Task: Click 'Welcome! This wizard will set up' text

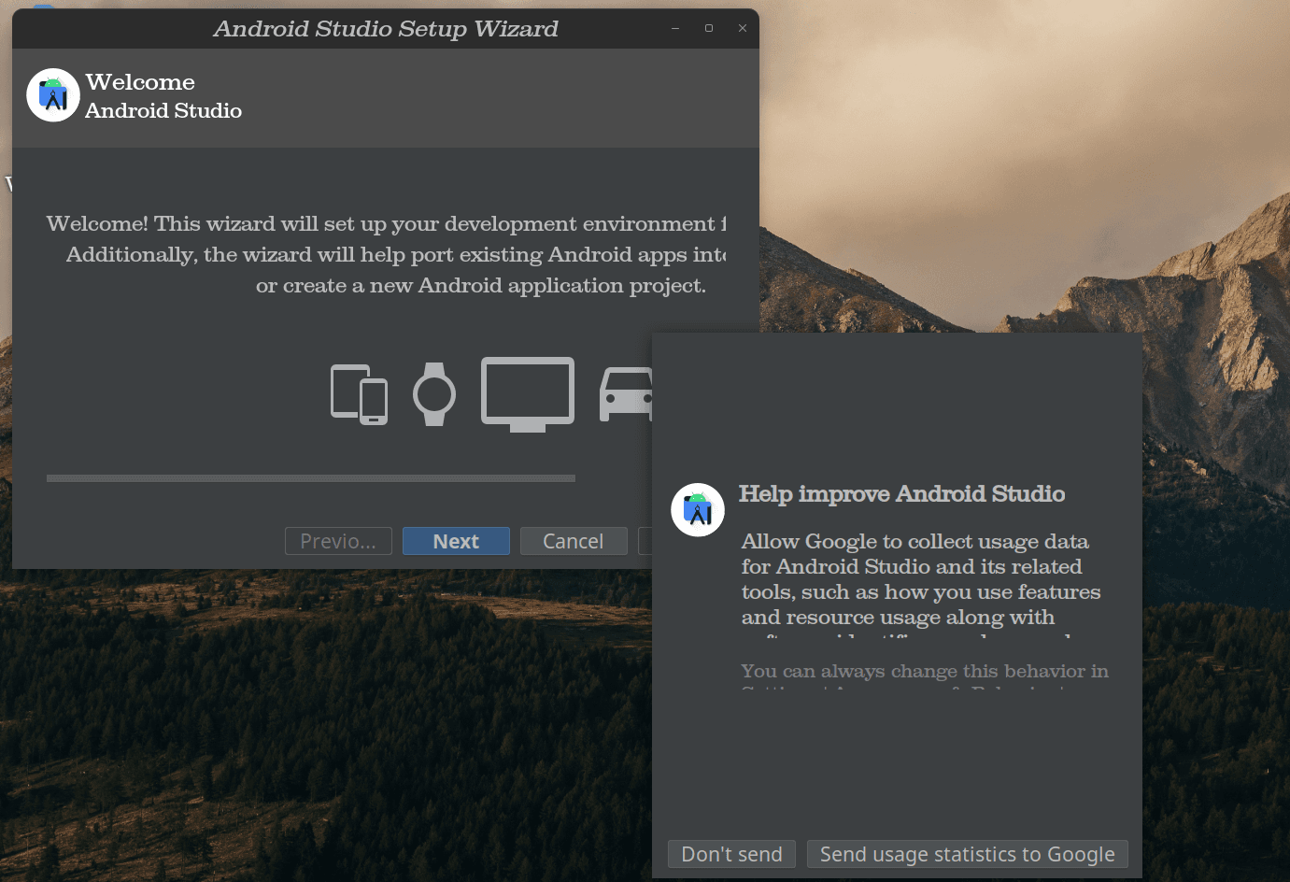Action: (386, 224)
